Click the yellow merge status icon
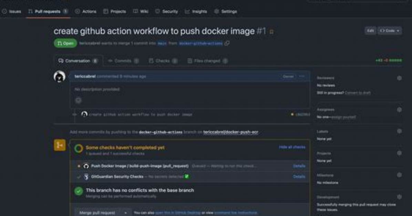 pyautogui.click(x=60, y=145)
